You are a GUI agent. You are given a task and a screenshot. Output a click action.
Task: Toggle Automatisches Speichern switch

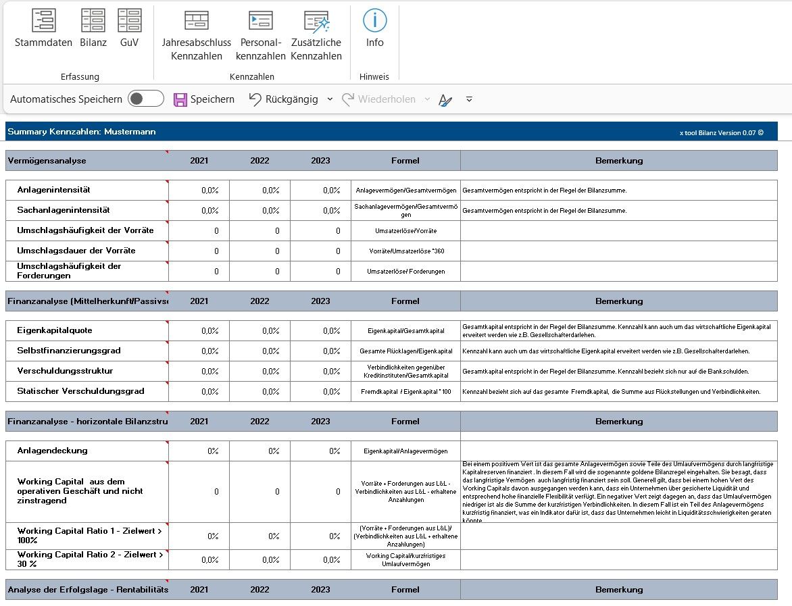pos(146,99)
